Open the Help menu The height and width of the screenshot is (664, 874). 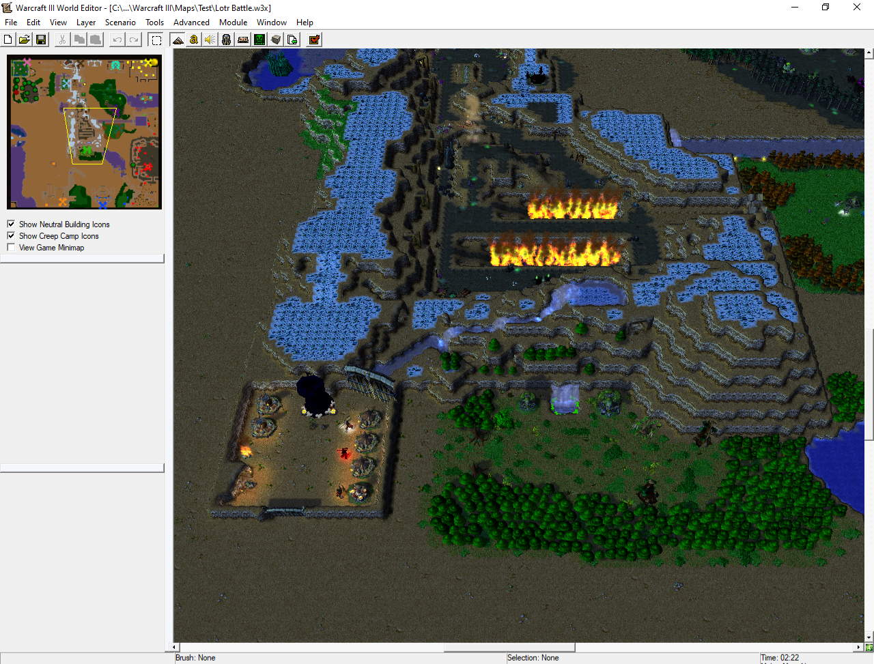tap(305, 23)
